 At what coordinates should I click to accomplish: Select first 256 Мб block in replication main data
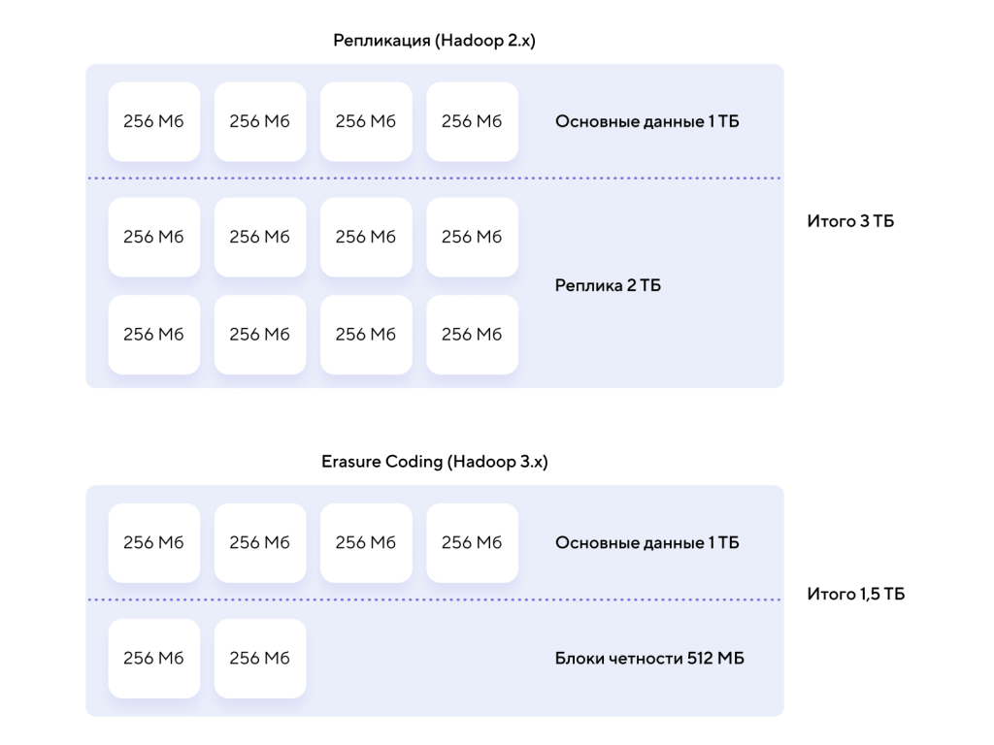click(x=154, y=121)
